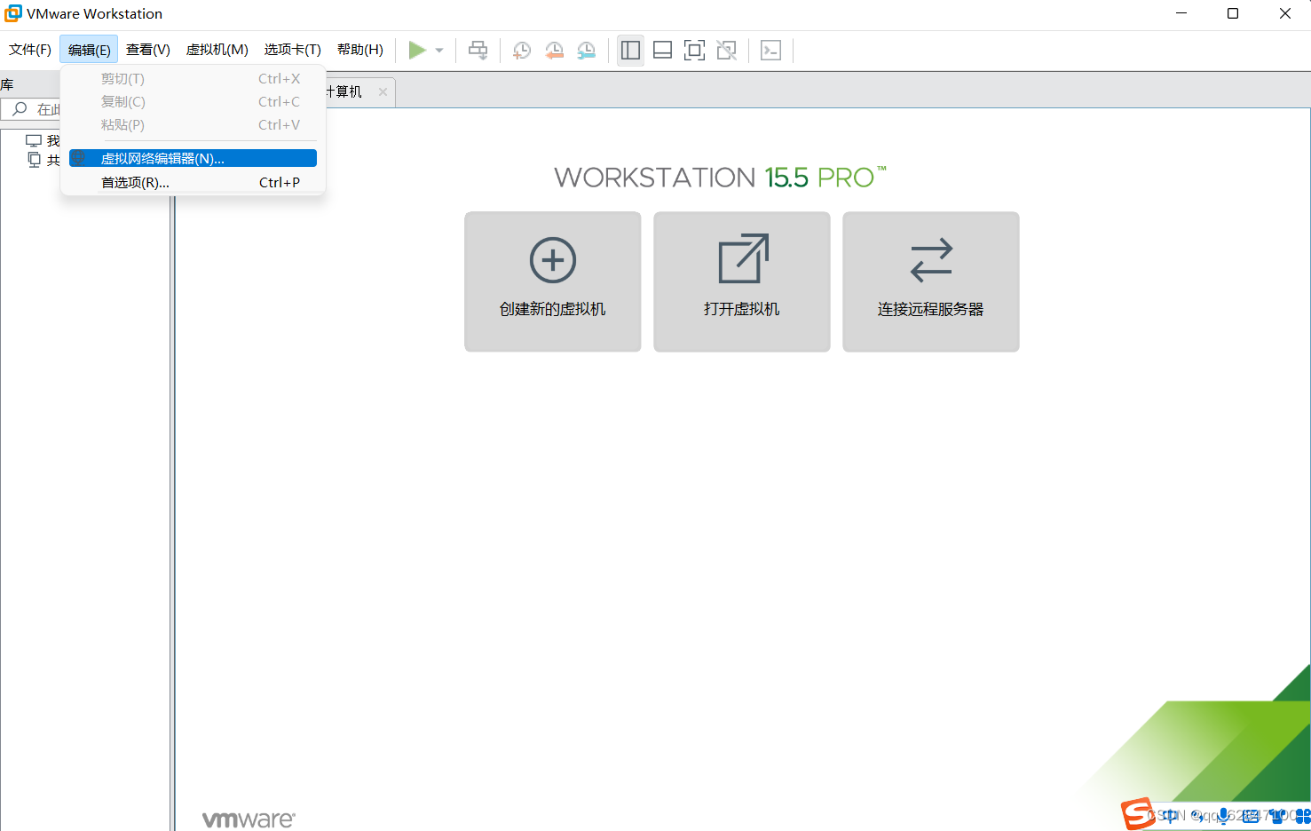This screenshot has width=1311, height=831.
Task: Open the dropdown next to full screen icons
Action: coord(726,51)
